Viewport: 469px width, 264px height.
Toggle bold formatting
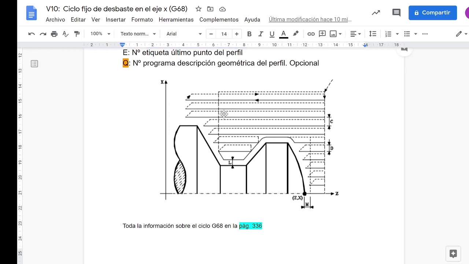249,34
